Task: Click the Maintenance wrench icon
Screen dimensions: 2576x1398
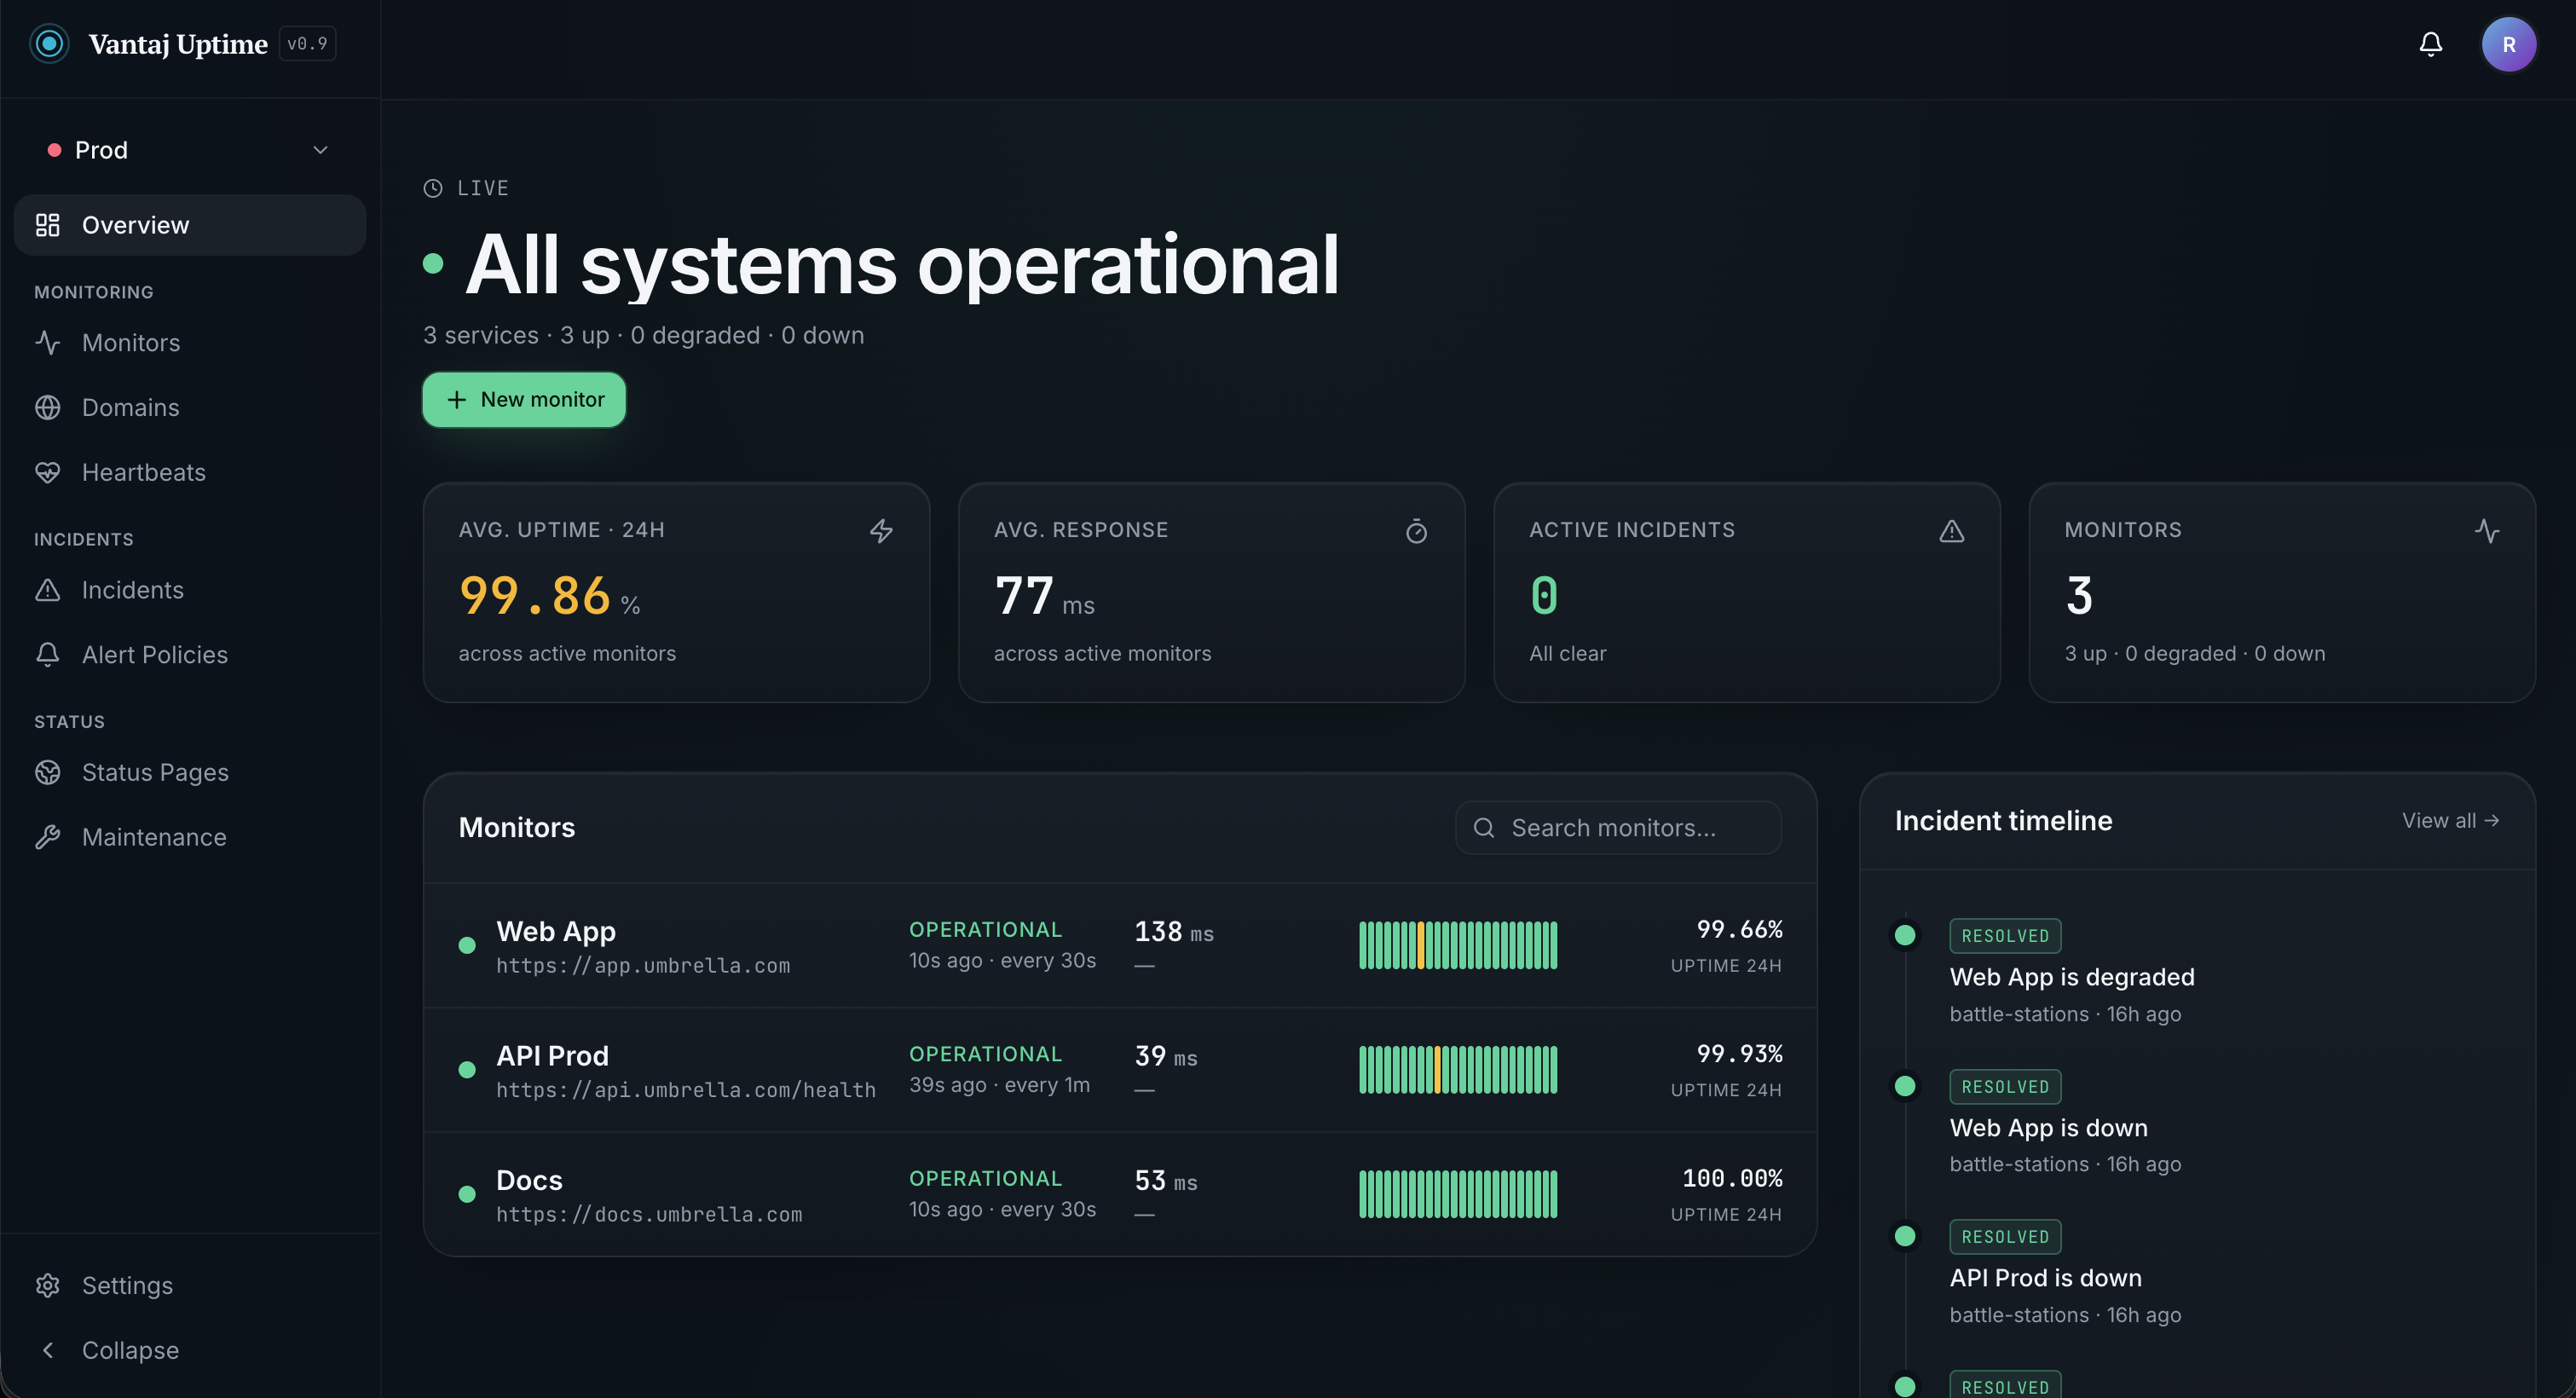Action: (x=48, y=837)
